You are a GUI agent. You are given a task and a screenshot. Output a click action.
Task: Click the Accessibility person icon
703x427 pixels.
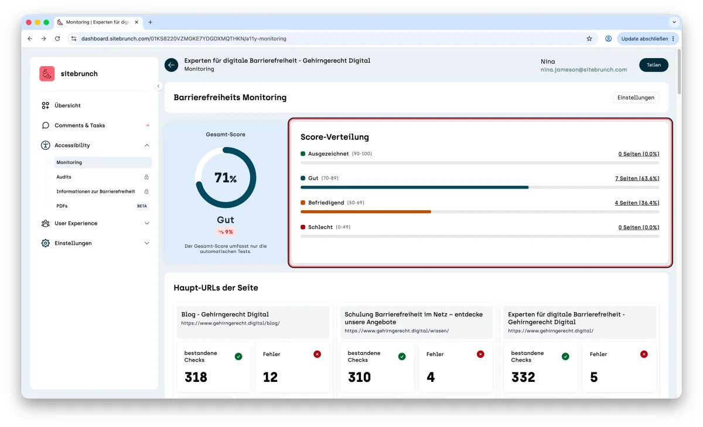point(46,145)
